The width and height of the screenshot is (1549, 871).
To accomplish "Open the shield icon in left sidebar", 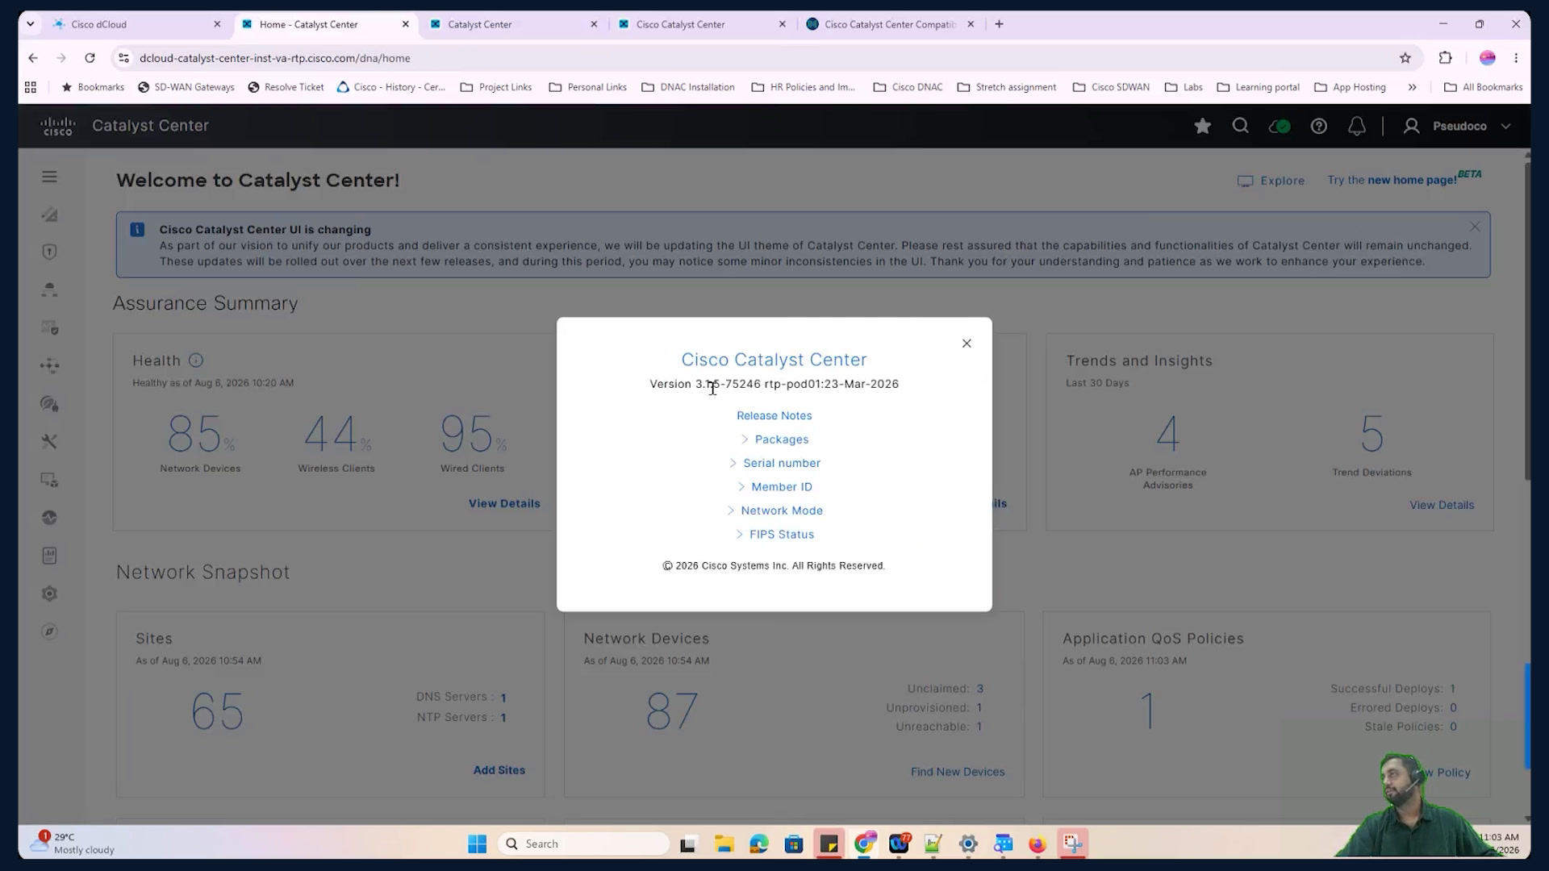I will [x=49, y=252].
